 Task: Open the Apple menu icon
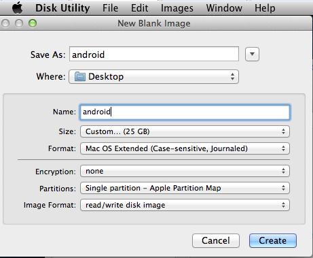tap(17, 8)
